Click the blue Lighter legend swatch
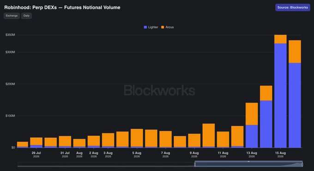This screenshot has height=171, width=314. tap(145, 27)
